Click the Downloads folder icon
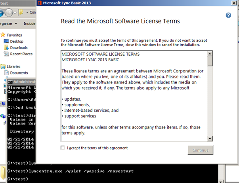The image size is (239, 183). coord(6,47)
